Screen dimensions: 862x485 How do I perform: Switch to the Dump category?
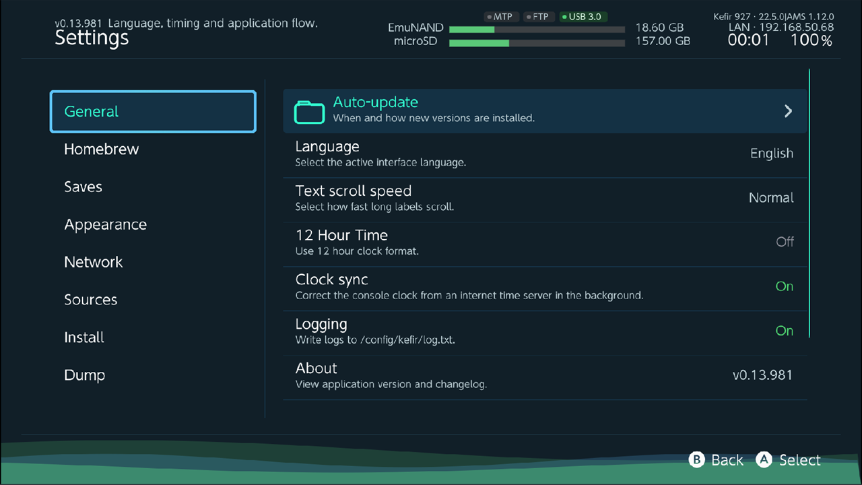tap(84, 375)
